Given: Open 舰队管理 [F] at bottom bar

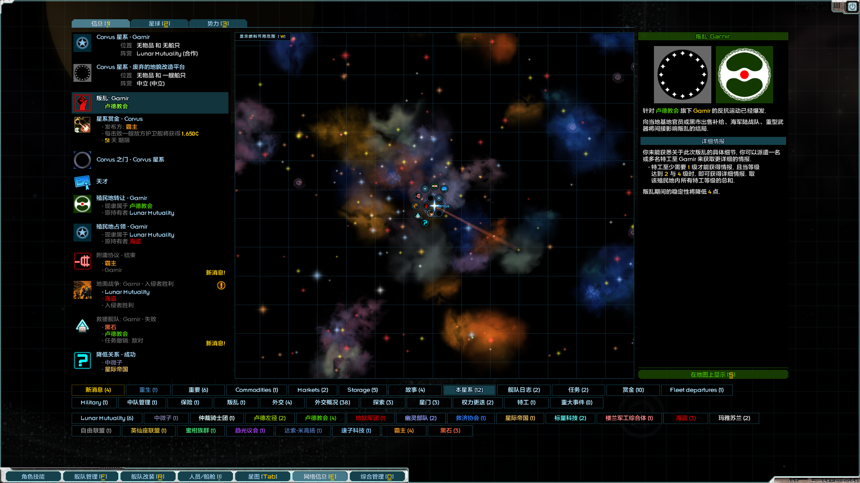Looking at the screenshot, I should click(x=90, y=477).
